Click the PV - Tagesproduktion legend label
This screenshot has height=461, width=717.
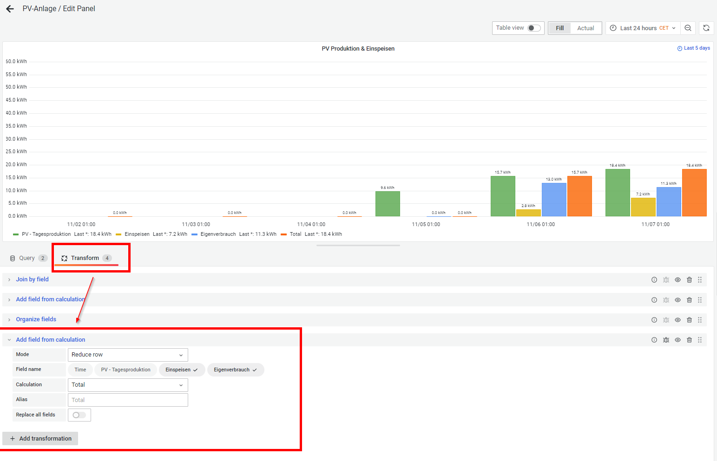click(46, 234)
